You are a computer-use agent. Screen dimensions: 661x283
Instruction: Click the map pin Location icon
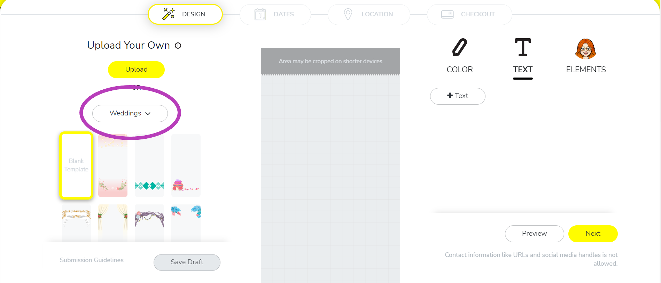348,14
